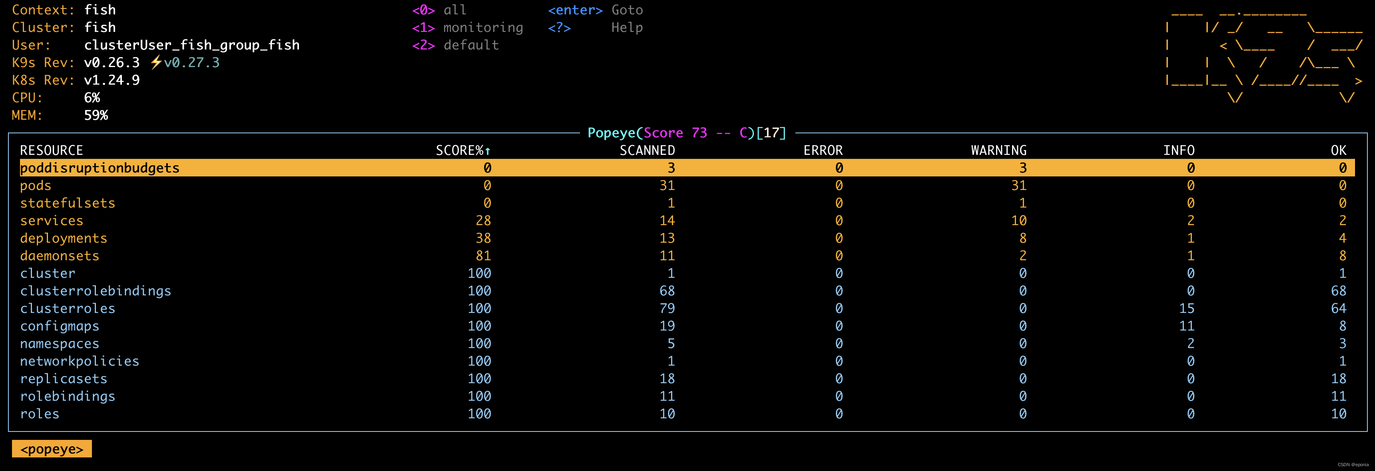Click the ERROR column header
Screen dimensions: 1375x471
click(x=823, y=150)
